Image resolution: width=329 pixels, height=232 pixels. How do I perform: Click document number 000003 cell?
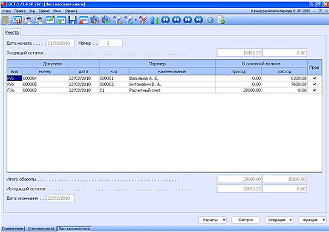click(45, 91)
